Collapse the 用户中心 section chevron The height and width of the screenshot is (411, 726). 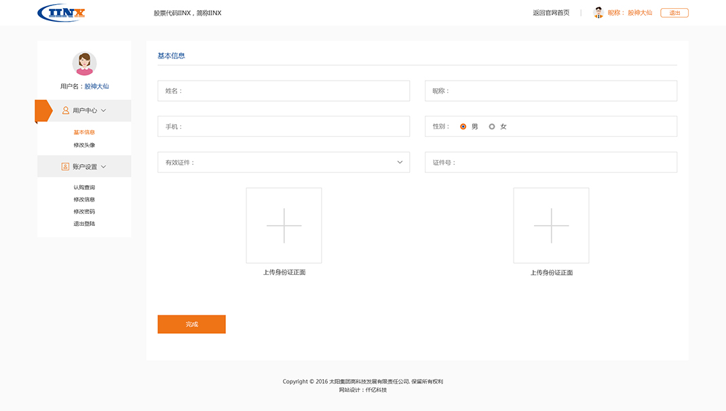click(x=104, y=111)
